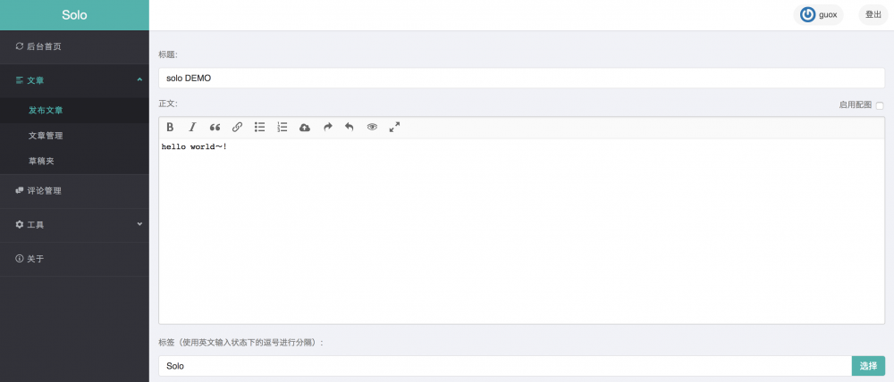The image size is (894, 382).
Task: Insert an ordered numbered list
Action: pyautogui.click(x=283, y=127)
